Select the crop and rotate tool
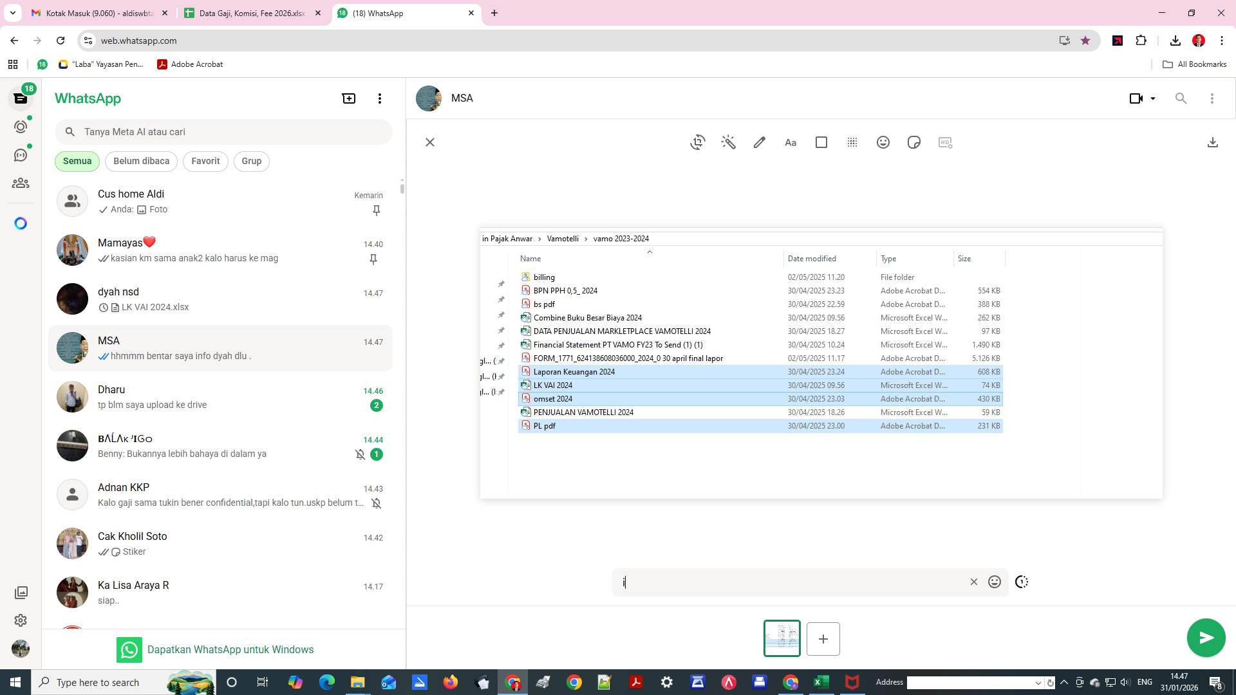Screen dimensions: 1236x695 pyautogui.click(x=697, y=142)
